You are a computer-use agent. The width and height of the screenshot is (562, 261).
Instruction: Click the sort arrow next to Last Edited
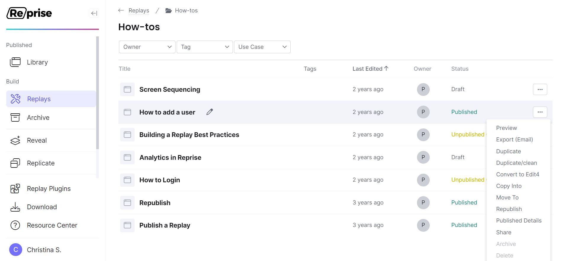386,68
